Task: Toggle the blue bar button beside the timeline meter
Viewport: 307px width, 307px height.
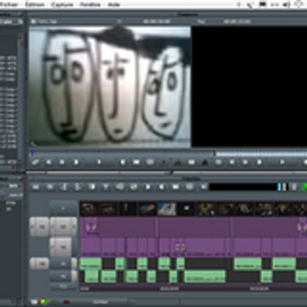Action: click(x=280, y=187)
